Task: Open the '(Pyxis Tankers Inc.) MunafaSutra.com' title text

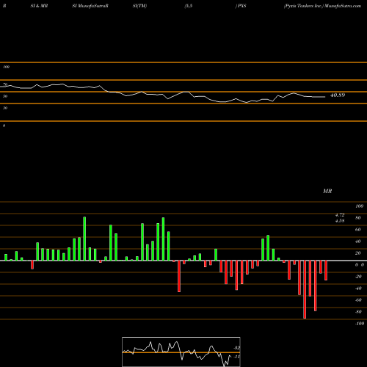Action: point(322,6)
